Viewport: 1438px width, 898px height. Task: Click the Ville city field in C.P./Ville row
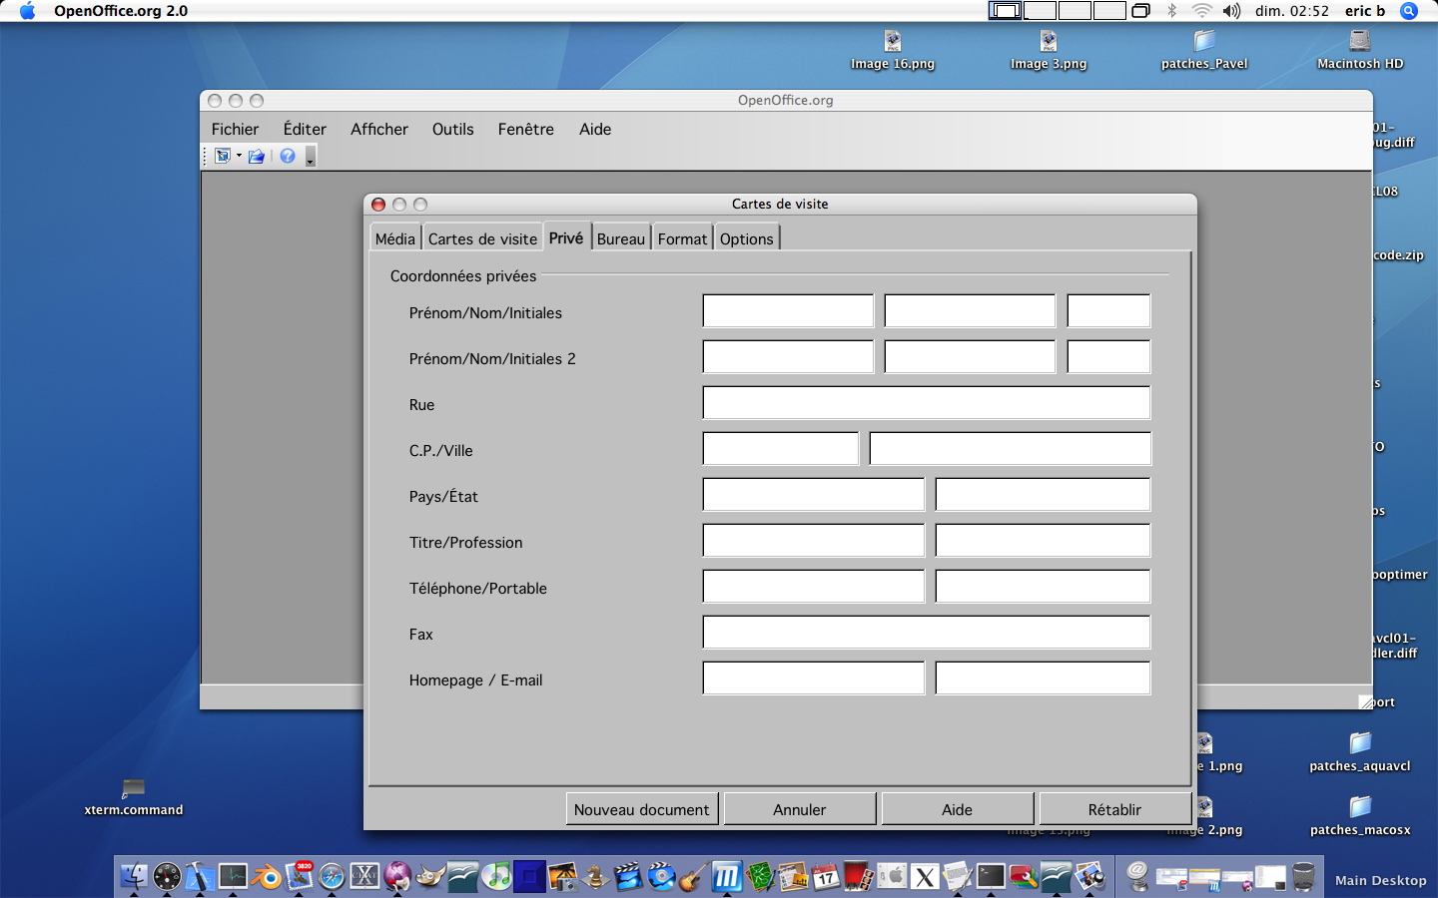tap(1011, 449)
